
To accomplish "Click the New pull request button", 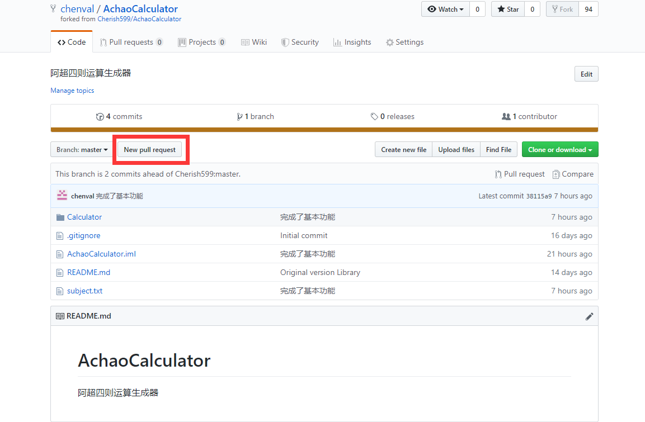I will coord(150,150).
